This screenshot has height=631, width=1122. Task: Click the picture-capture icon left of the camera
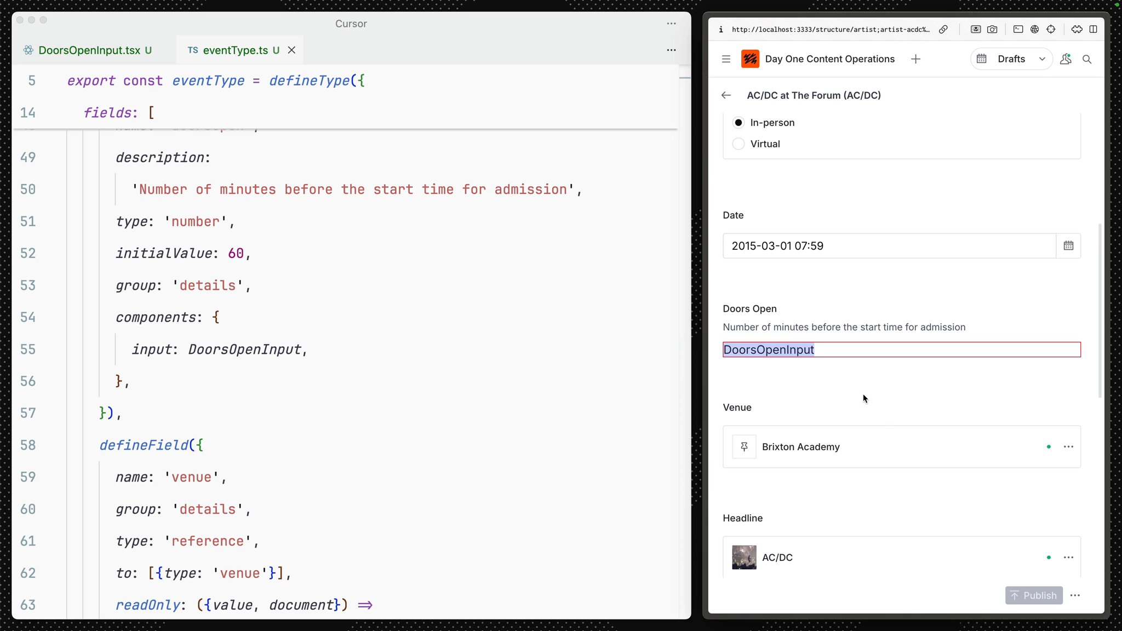976,30
